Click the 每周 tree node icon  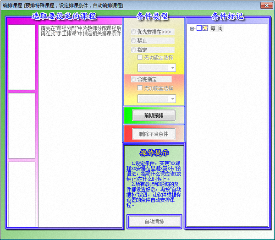[205, 28]
